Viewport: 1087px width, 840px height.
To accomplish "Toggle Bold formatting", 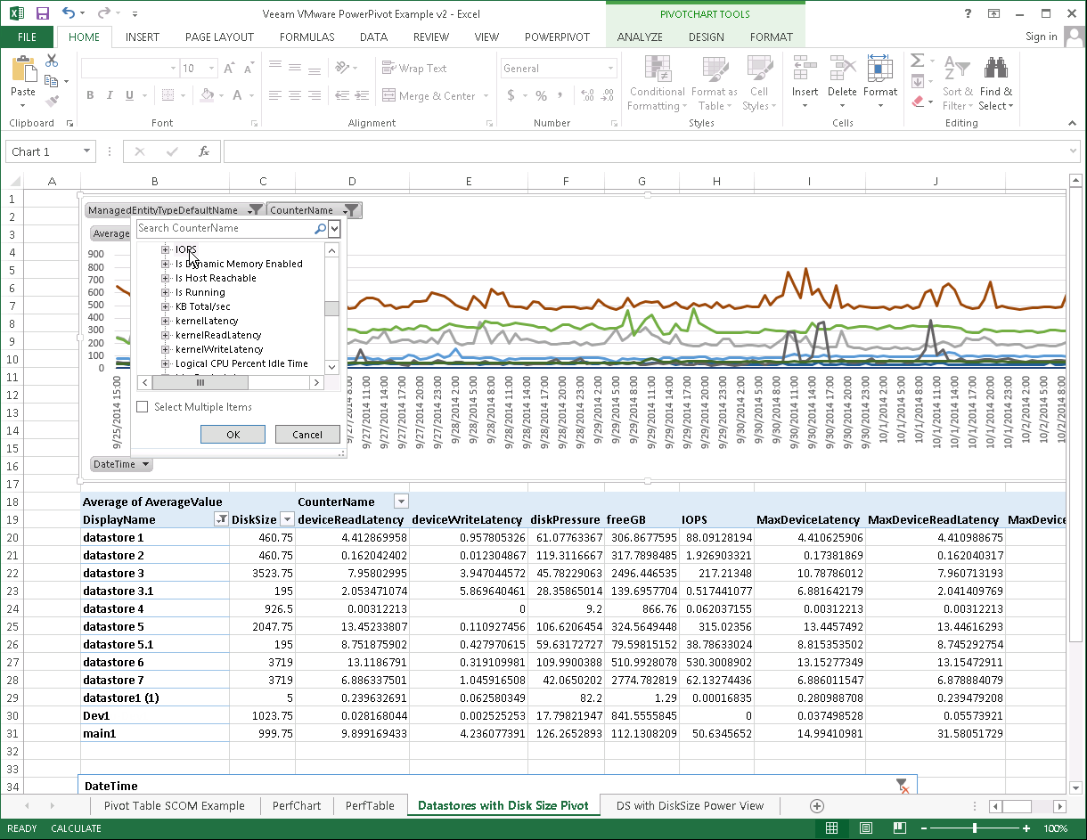I will [x=90, y=95].
